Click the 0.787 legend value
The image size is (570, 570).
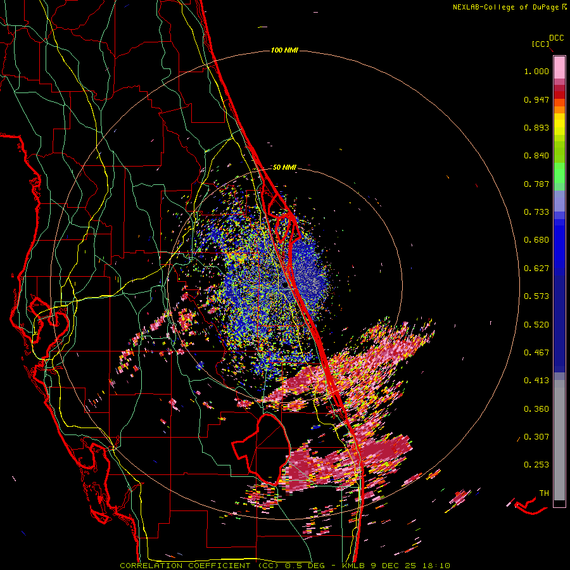[x=536, y=184]
